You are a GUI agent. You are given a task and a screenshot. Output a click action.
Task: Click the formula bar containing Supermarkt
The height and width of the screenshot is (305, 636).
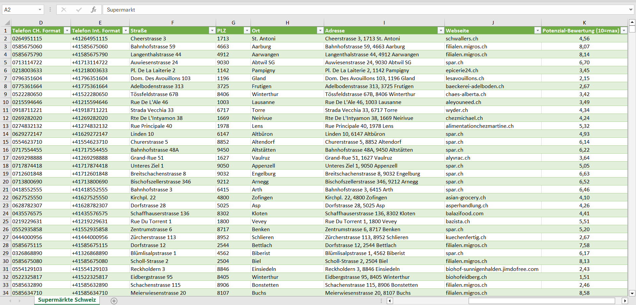365,10
